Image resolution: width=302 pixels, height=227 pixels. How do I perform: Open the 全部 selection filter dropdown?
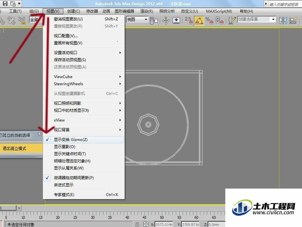pyautogui.click(x=36, y=20)
